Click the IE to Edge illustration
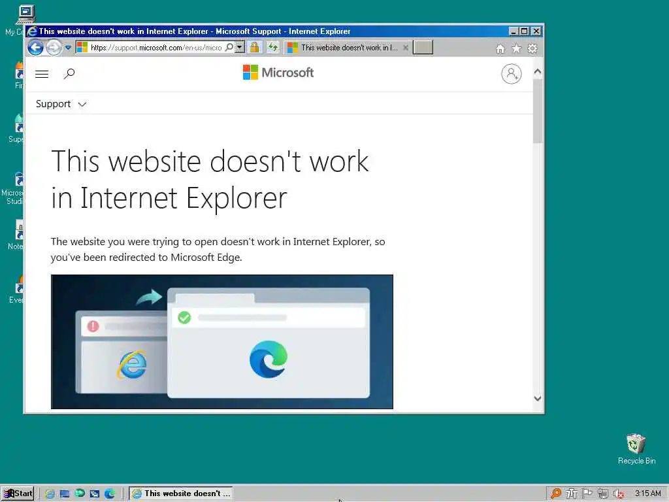The height and width of the screenshot is (502, 669). coord(222,341)
